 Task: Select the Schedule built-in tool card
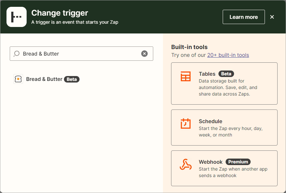[224, 128]
